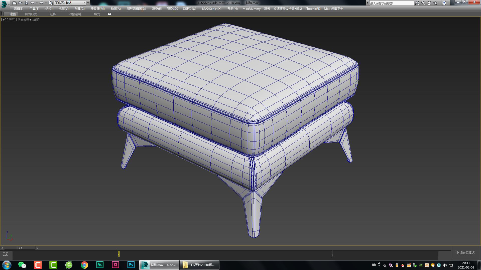Screen dimensions: 481x270
Task: Open a new scene with the New File icon
Action: click(x=15, y=3)
